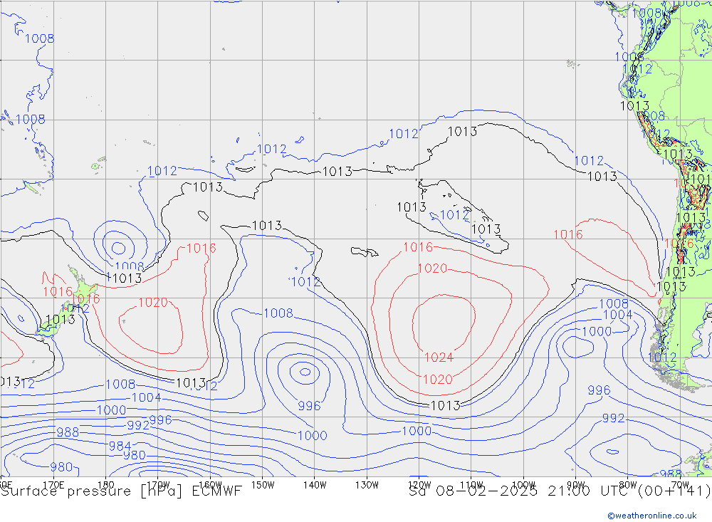
Task: Click the 140W longitude axis label
Action: [x=315, y=485]
